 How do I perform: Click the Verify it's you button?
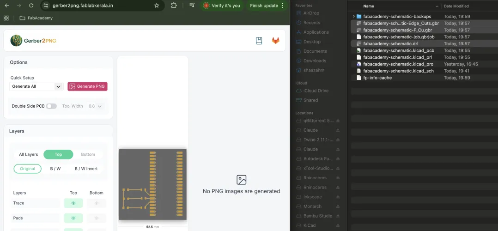222,6
